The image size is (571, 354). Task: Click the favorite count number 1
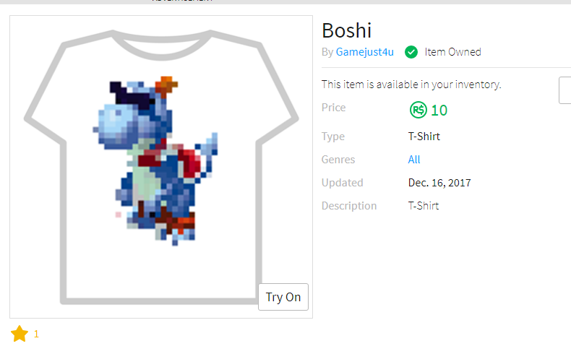[x=36, y=334]
